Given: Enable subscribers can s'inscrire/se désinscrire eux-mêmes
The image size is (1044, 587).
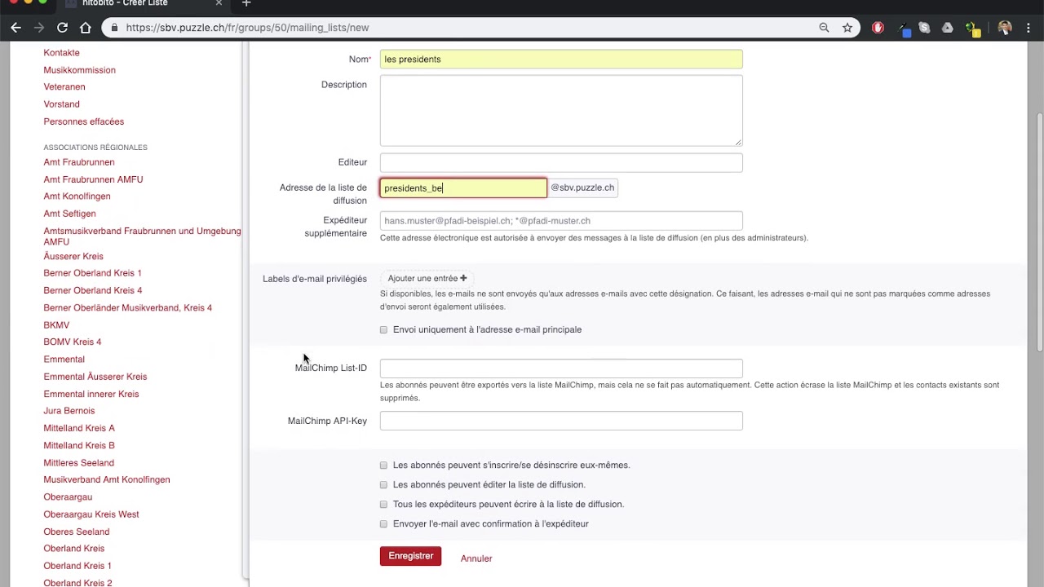Looking at the screenshot, I should pyautogui.click(x=383, y=466).
